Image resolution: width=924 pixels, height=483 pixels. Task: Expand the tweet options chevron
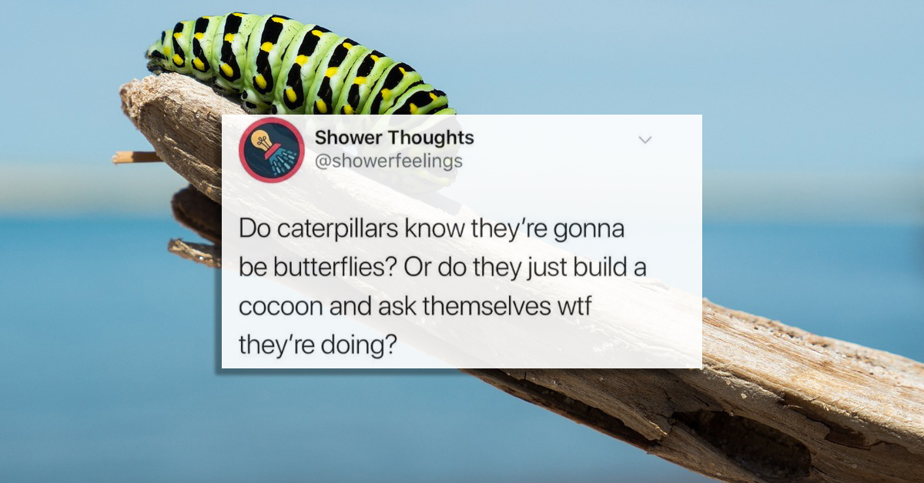[x=645, y=140]
